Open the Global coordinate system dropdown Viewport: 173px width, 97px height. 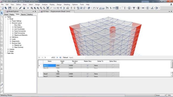coord(161,95)
